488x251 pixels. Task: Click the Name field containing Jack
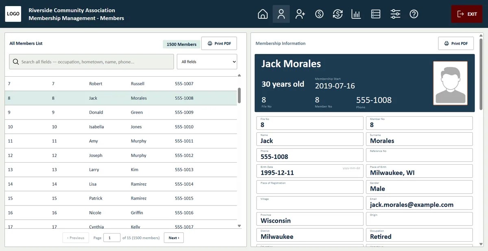pyautogui.click(x=310, y=139)
